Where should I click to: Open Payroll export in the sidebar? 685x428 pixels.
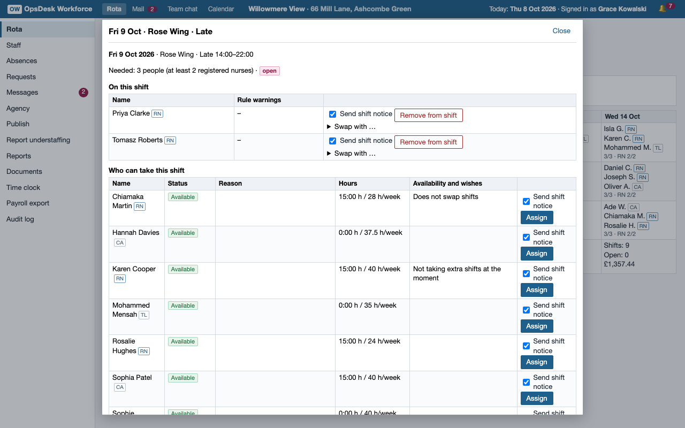pyautogui.click(x=48, y=203)
